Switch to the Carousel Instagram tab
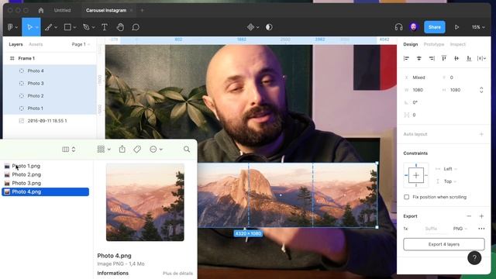Viewport: 496px width, 279px height. [x=106, y=10]
